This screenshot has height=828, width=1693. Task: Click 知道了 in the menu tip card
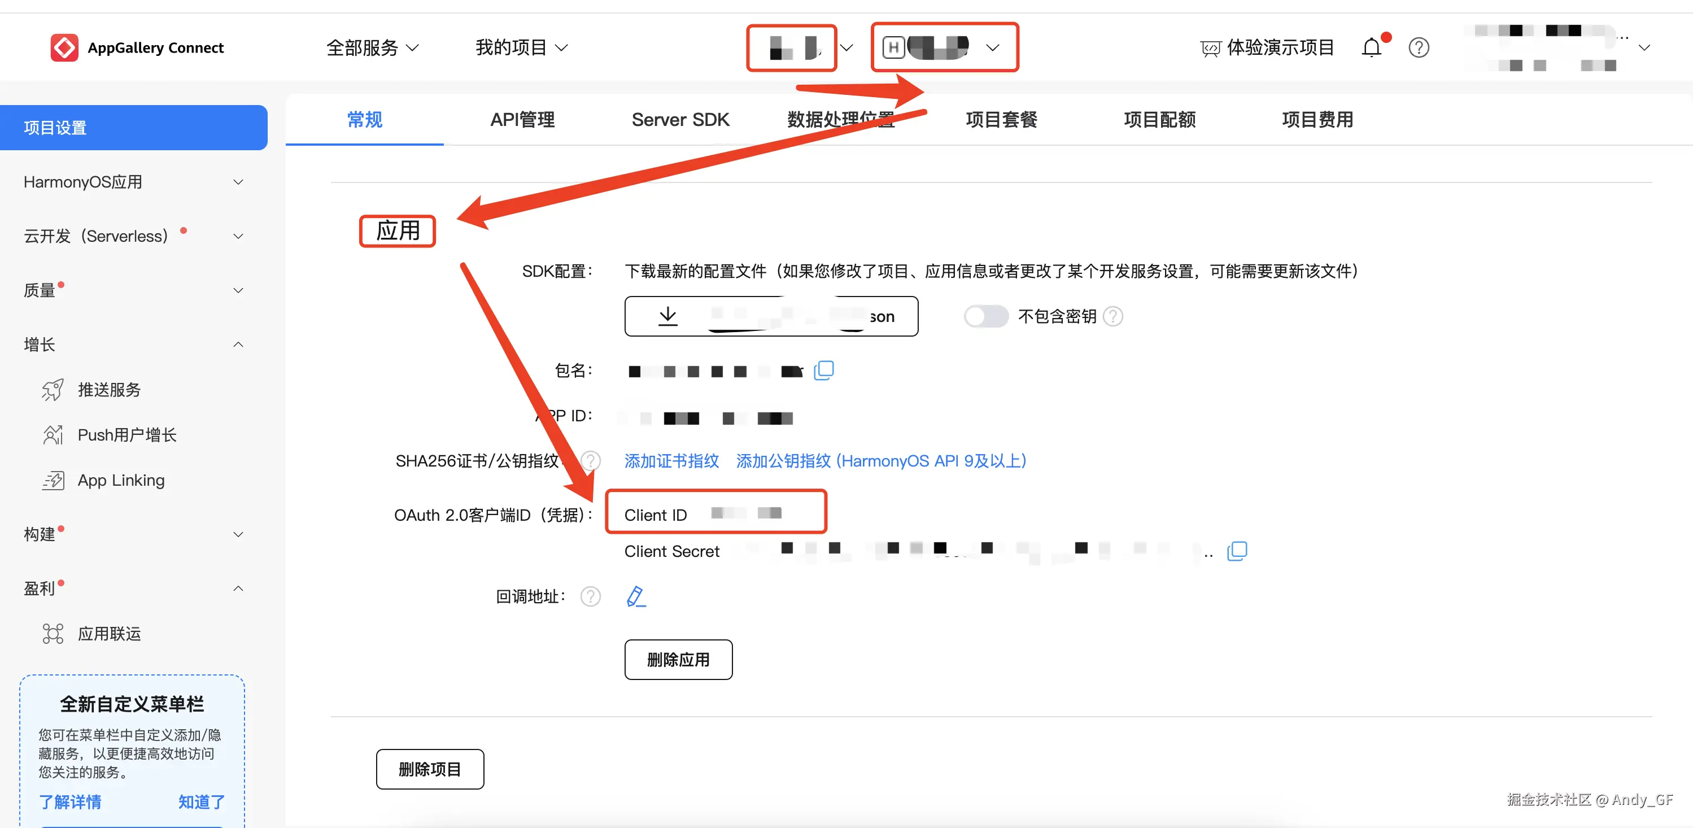point(201,801)
